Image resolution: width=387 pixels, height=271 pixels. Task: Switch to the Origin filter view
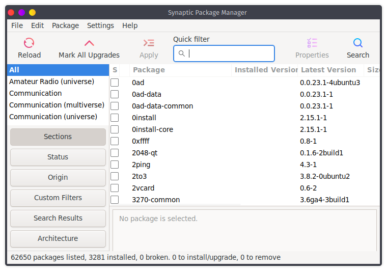(x=58, y=177)
